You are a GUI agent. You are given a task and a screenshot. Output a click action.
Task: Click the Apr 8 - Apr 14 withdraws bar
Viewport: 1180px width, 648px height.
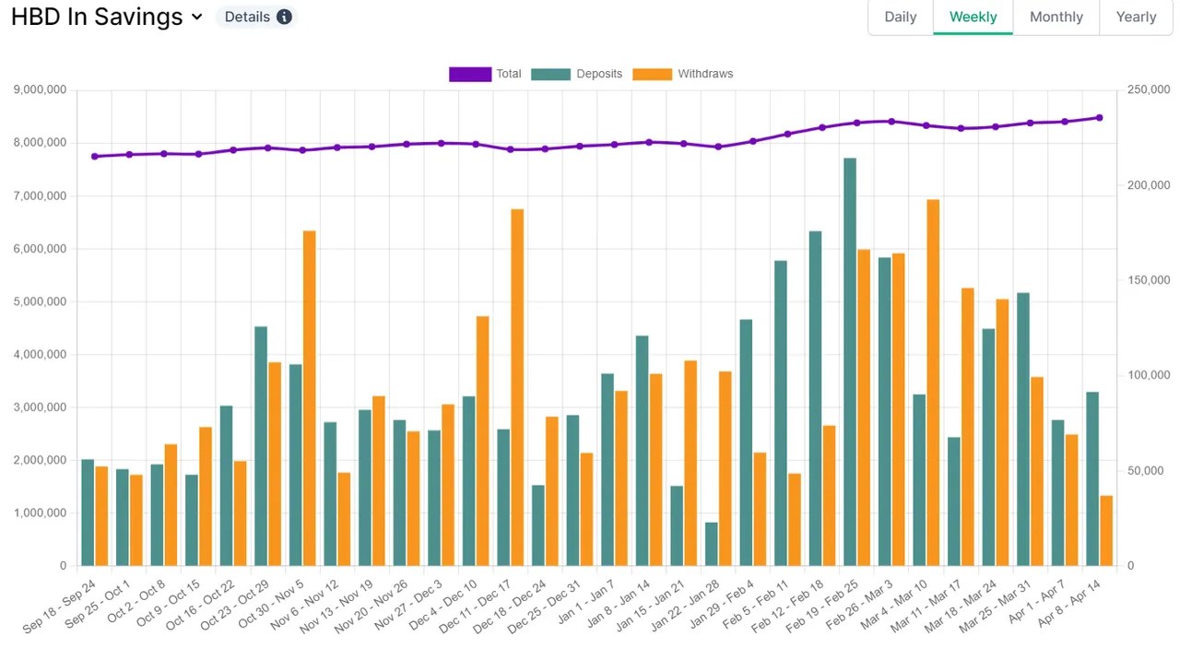1106,531
